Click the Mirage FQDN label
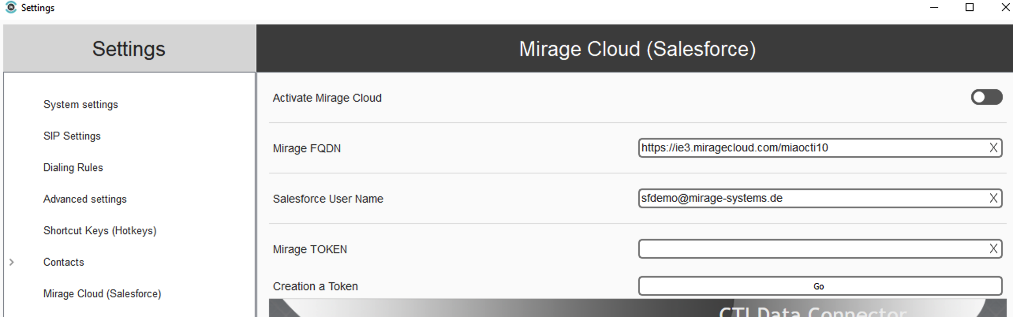This screenshot has height=317, width=1013. coord(307,148)
